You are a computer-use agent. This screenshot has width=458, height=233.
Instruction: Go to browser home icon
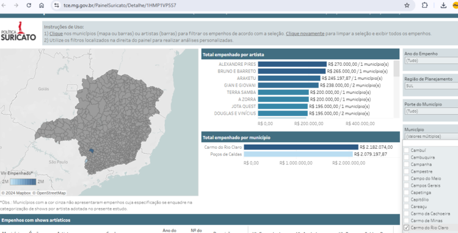click(x=42, y=5)
